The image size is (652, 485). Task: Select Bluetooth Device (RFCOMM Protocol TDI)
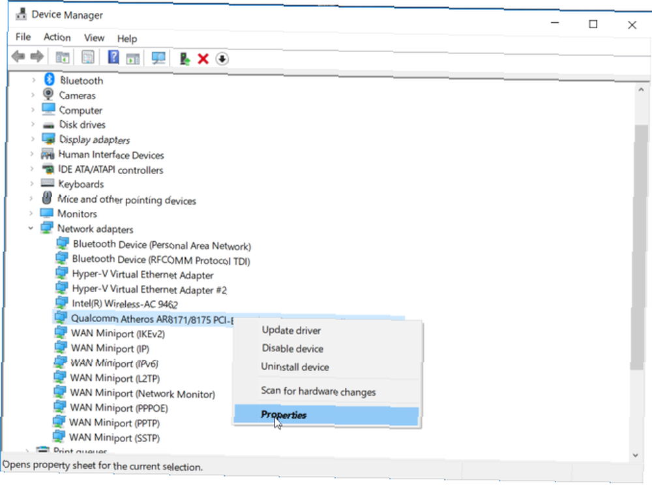(161, 260)
